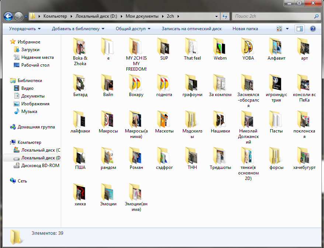Viewport: 324px width, 248px height.
Task: Select the 'SUP' folder icon
Action: (164, 46)
